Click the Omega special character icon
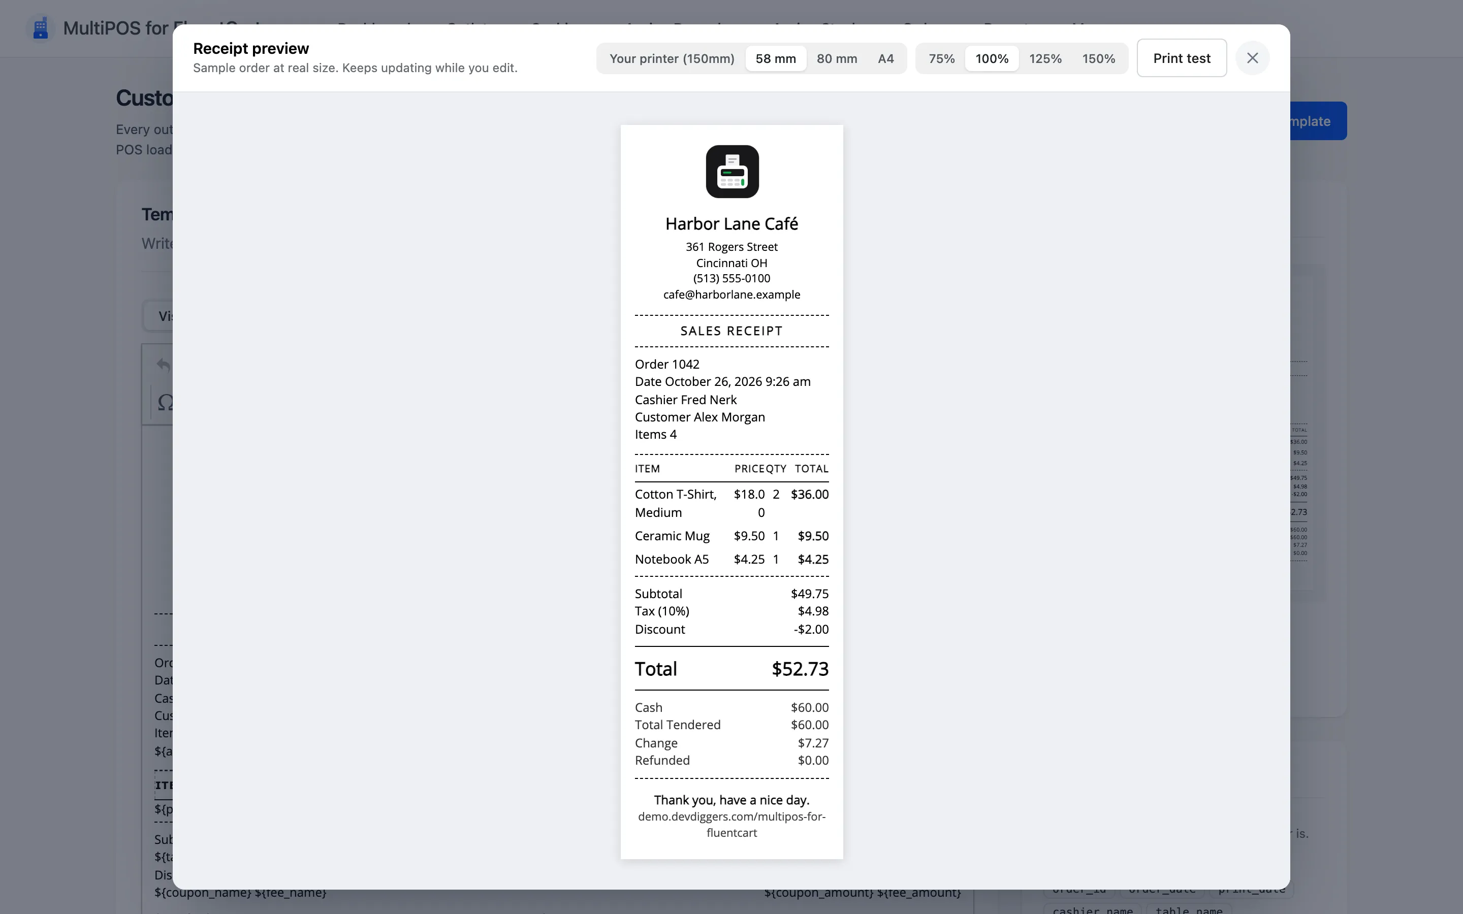 click(165, 402)
